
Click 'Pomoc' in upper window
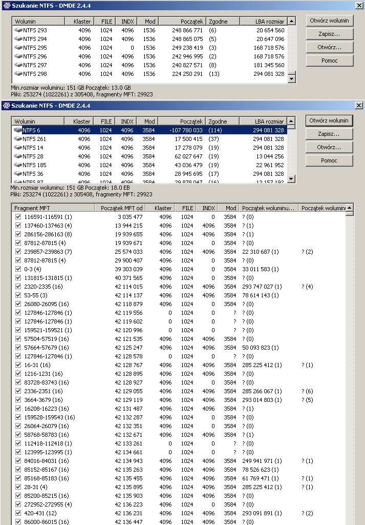pyautogui.click(x=329, y=60)
